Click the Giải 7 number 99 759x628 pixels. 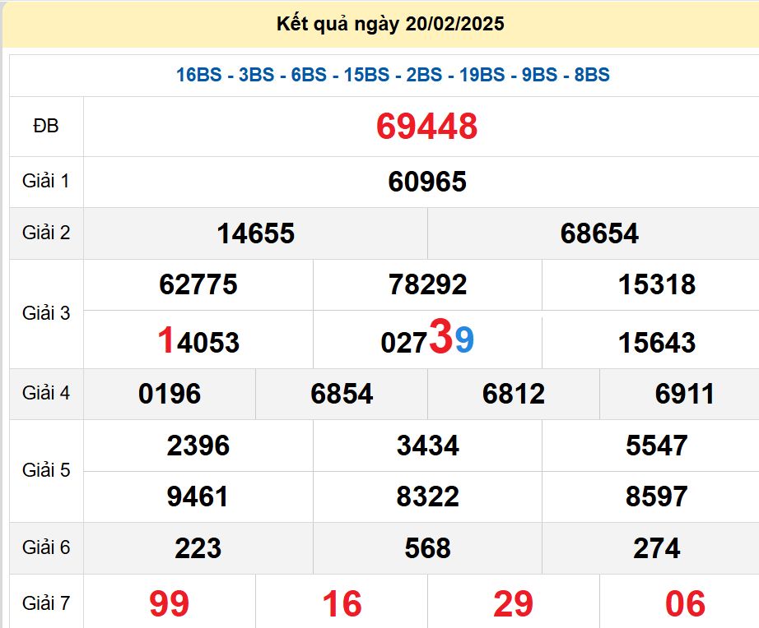170,604
